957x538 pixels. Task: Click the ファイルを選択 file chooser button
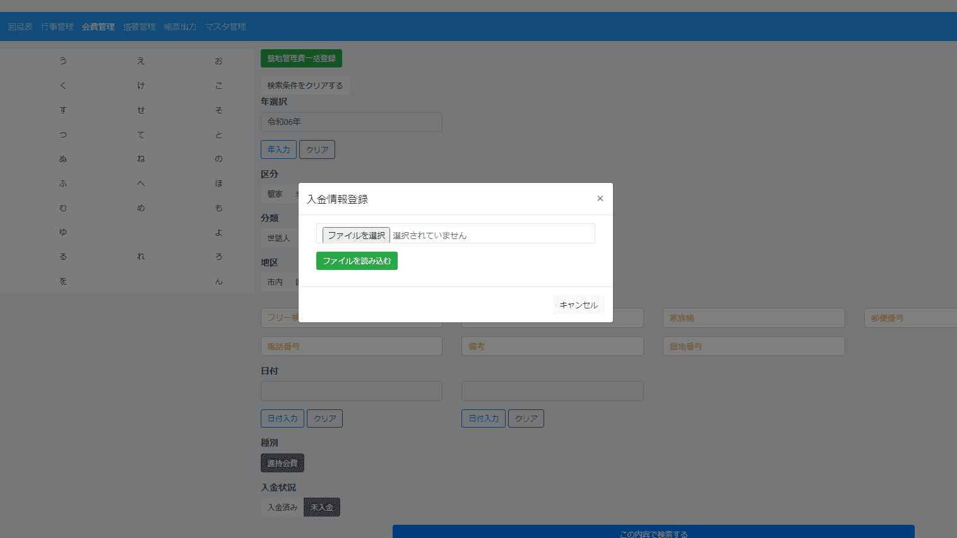[356, 235]
